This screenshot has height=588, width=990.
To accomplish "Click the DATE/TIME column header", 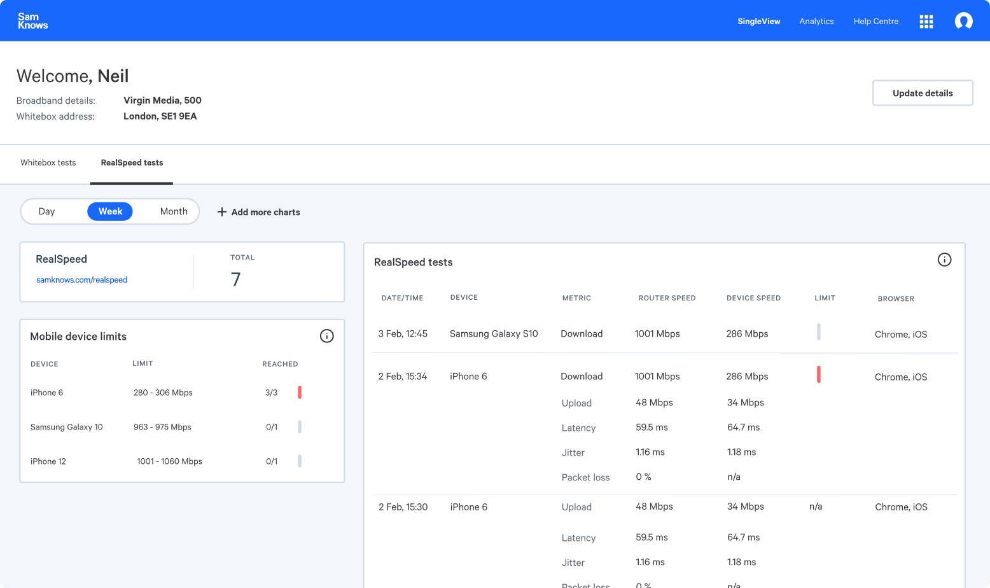I will (x=402, y=298).
